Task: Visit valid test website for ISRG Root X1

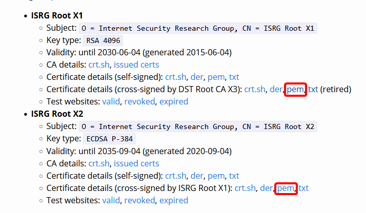Action: point(111,101)
